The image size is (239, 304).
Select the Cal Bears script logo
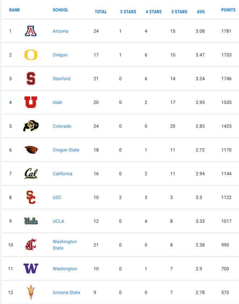pyautogui.click(x=31, y=174)
